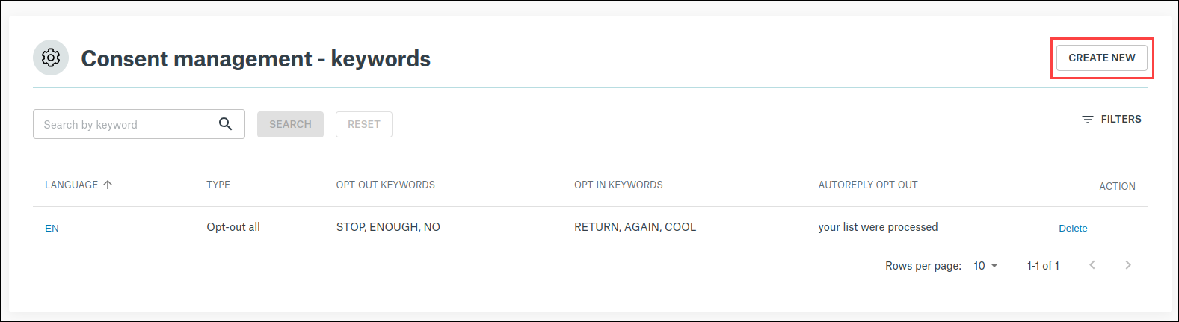Go to previous page chevron

click(x=1092, y=265)
